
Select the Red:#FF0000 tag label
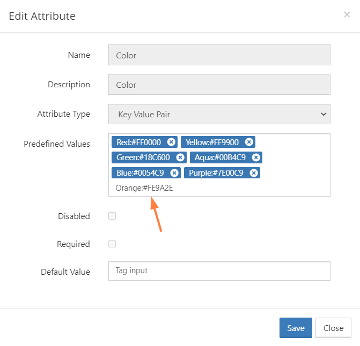pyautogui.click(x=139, y=142)
